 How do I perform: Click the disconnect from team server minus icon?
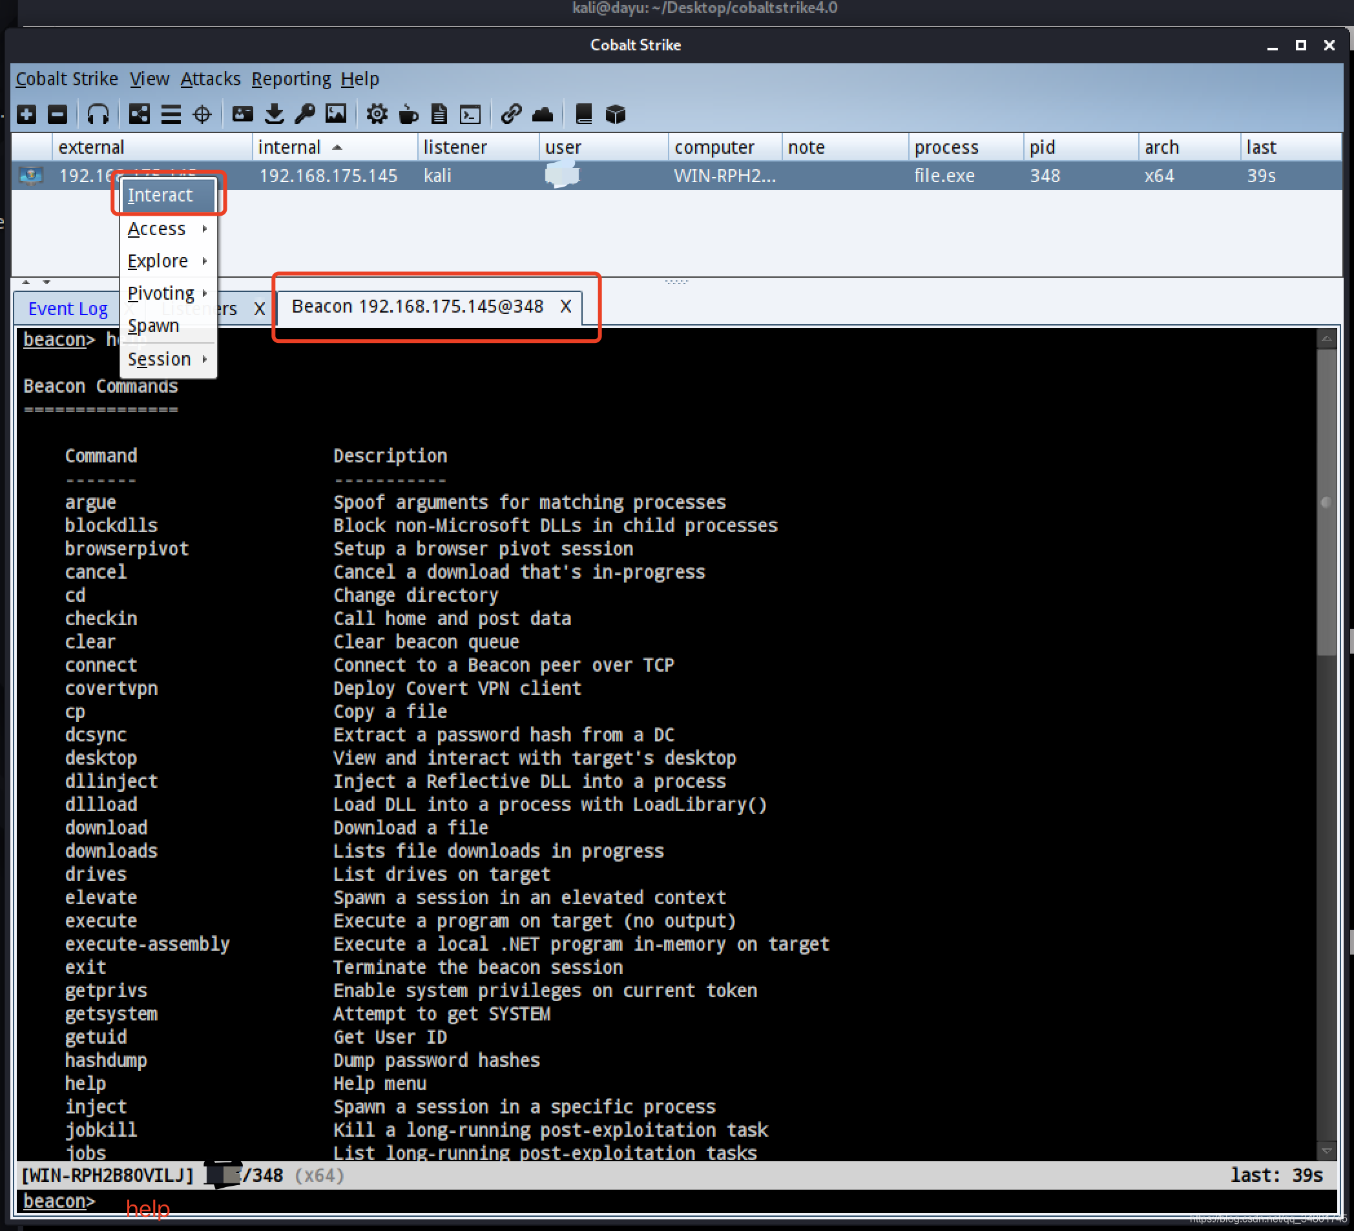tap(57, 115)
